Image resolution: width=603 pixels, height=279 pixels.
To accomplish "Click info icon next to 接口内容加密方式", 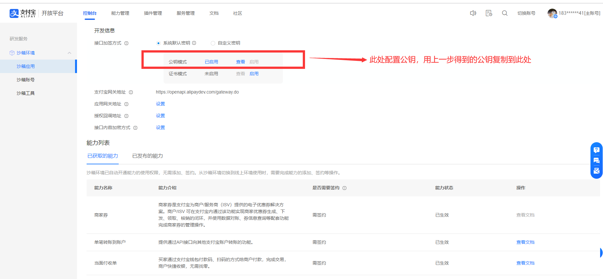I will (135, 128).
